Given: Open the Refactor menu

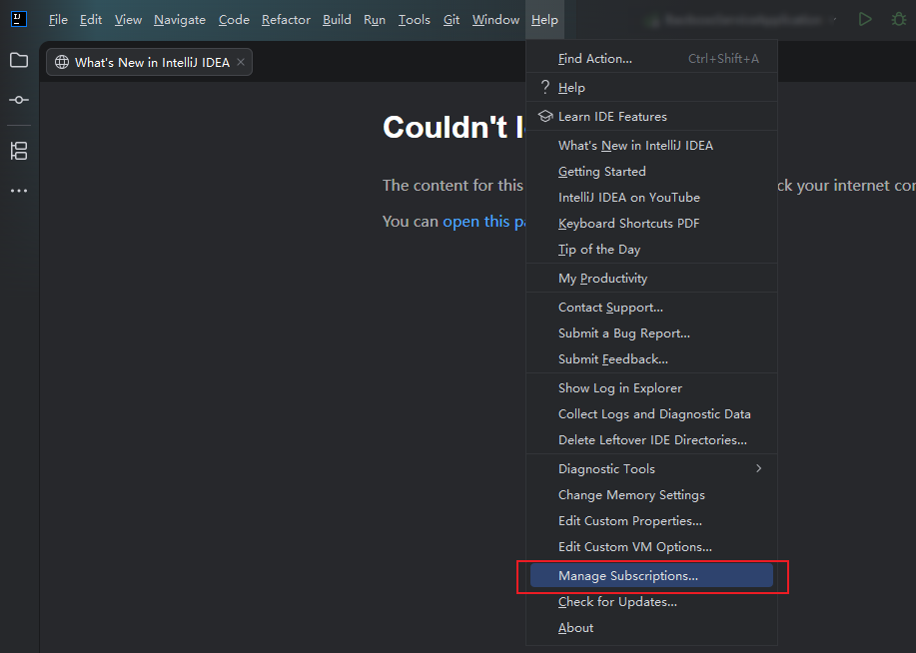Looking at the screenshot, I should coord(286,20).
